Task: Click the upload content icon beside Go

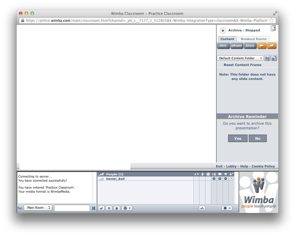Action: tap(274, 58)
